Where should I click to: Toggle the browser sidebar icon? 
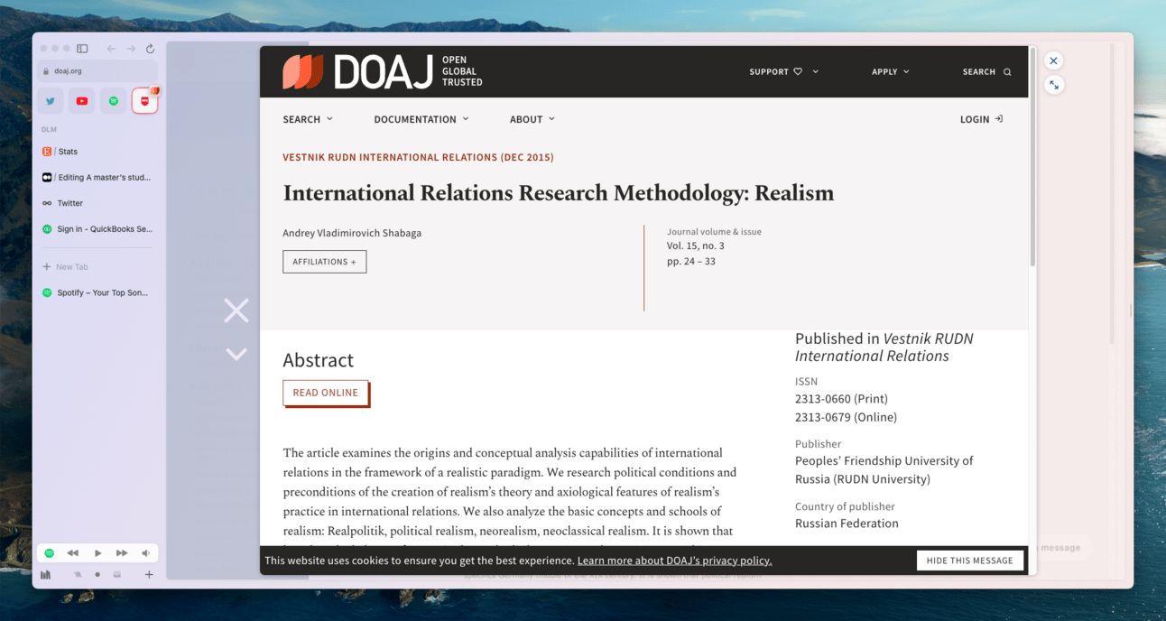coord(82,49)
